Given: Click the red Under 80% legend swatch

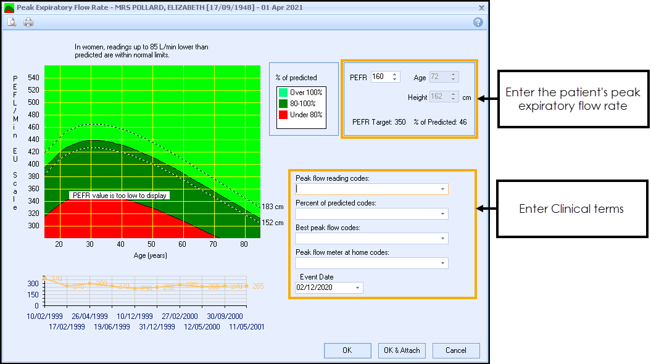Looking at the screenshot, I should click(283, 115).
